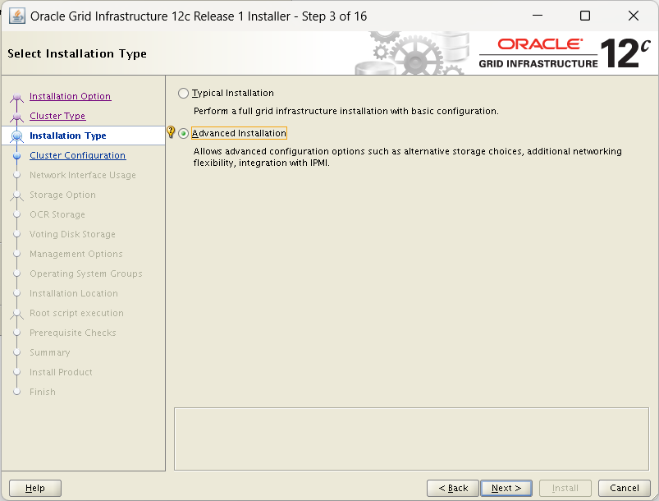Close the installer window

point(634,16)
